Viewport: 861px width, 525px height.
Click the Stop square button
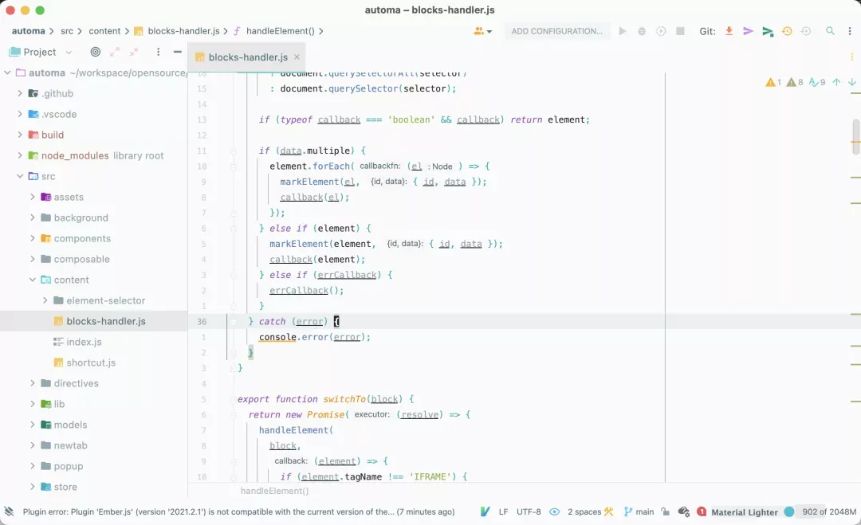pyautogui.click(x=680, y=31)
